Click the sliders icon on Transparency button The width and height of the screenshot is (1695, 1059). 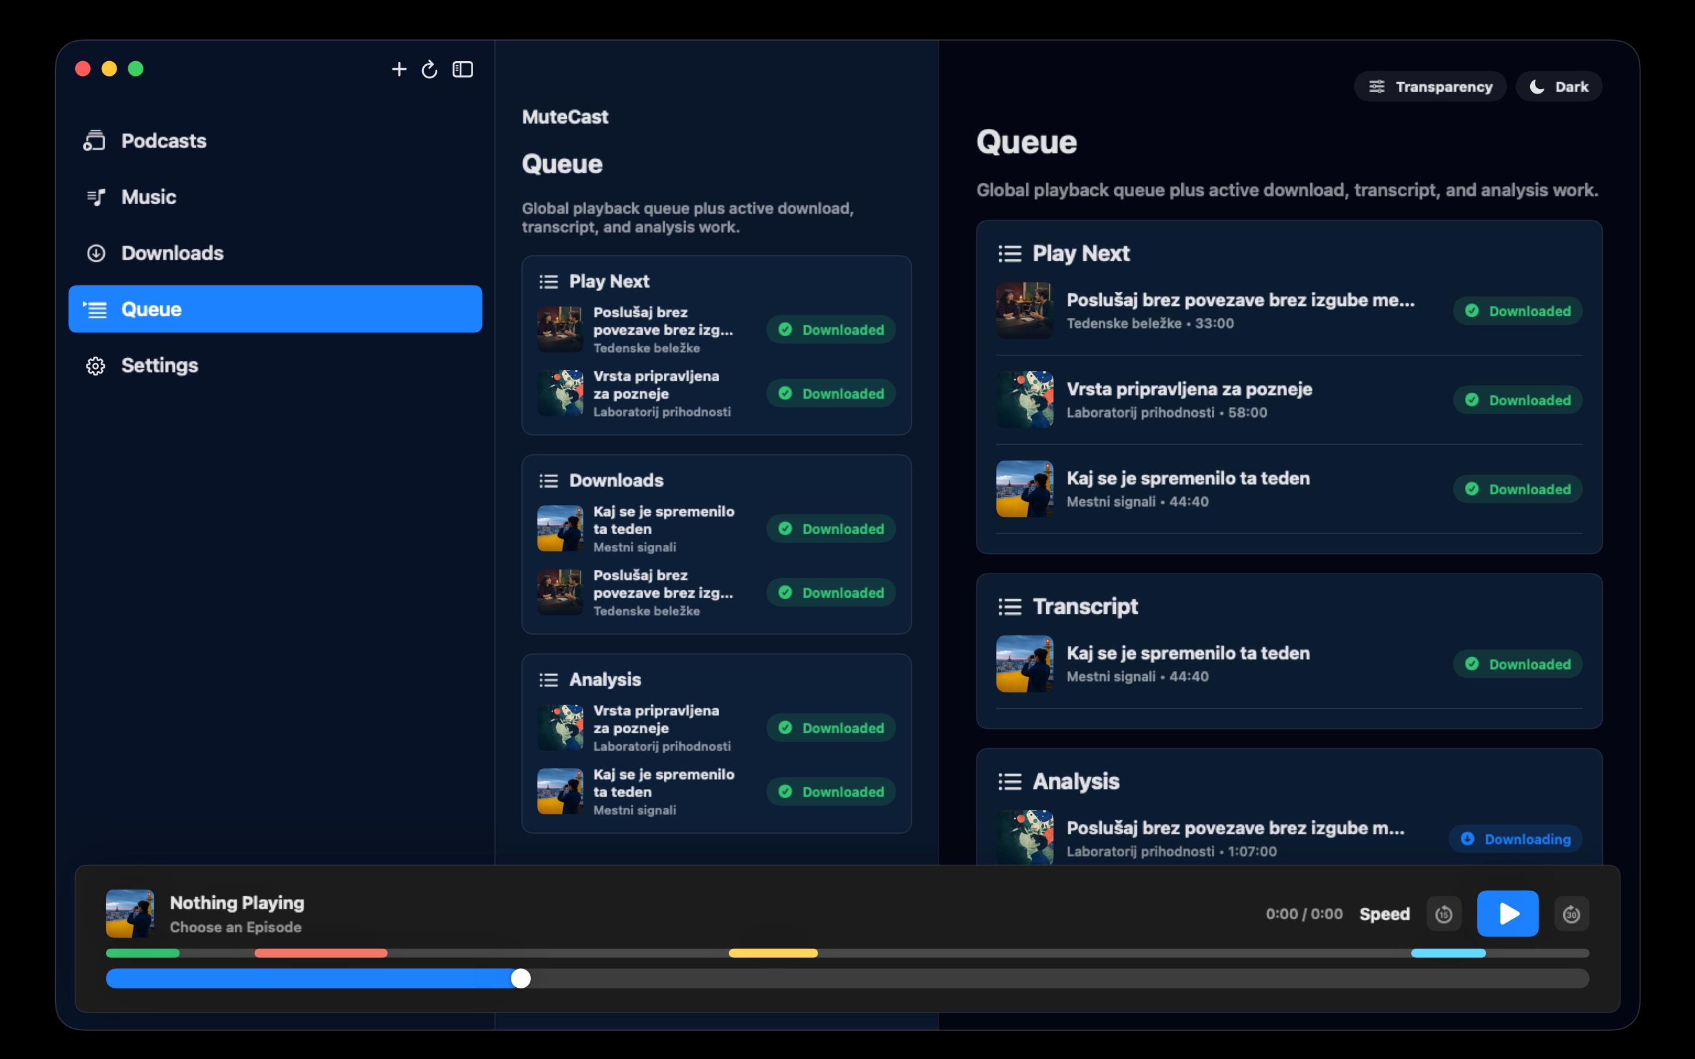[x=1377, y=86]
